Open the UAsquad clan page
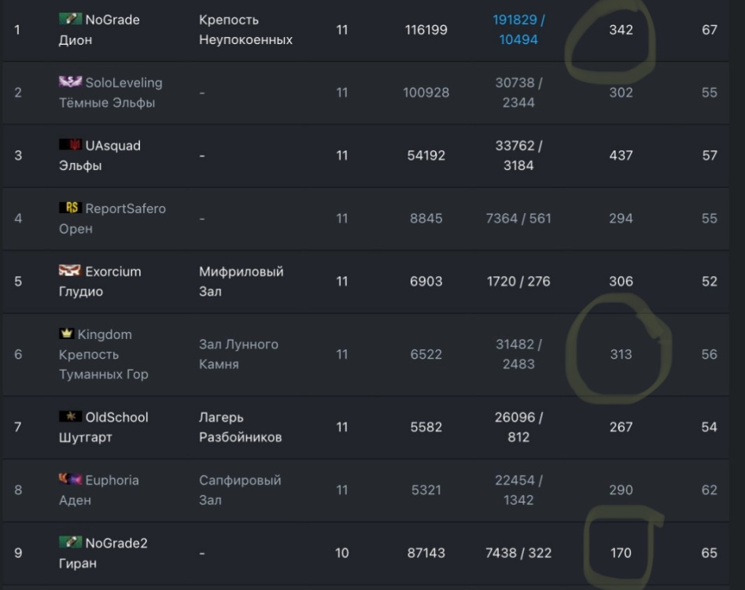Screen dimensions: 745x590 112,146
